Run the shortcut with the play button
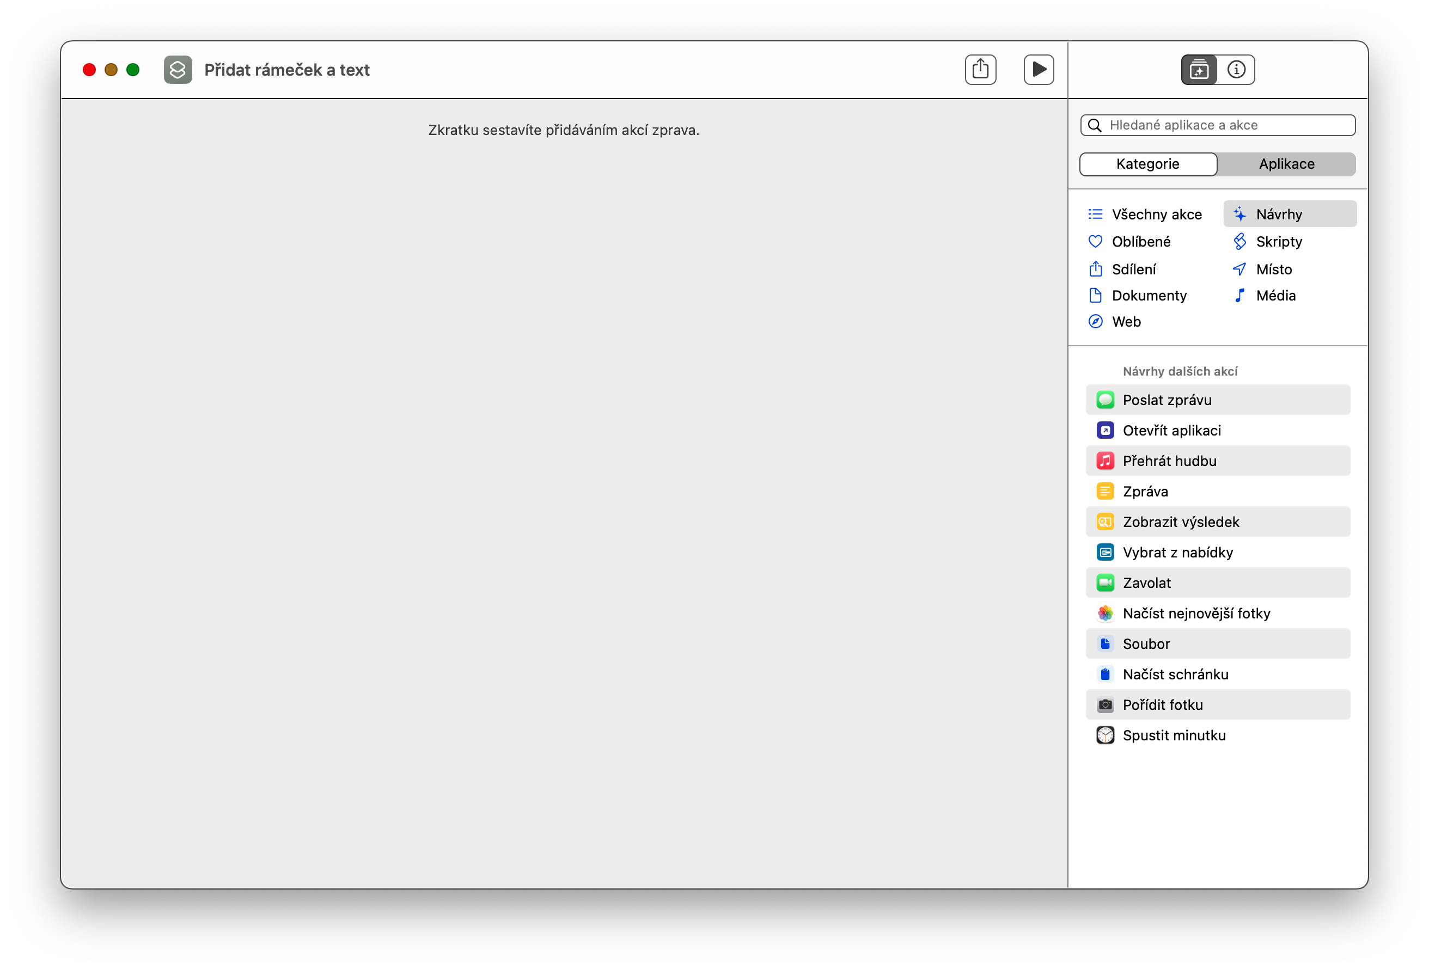 [x=1039, y=70]
